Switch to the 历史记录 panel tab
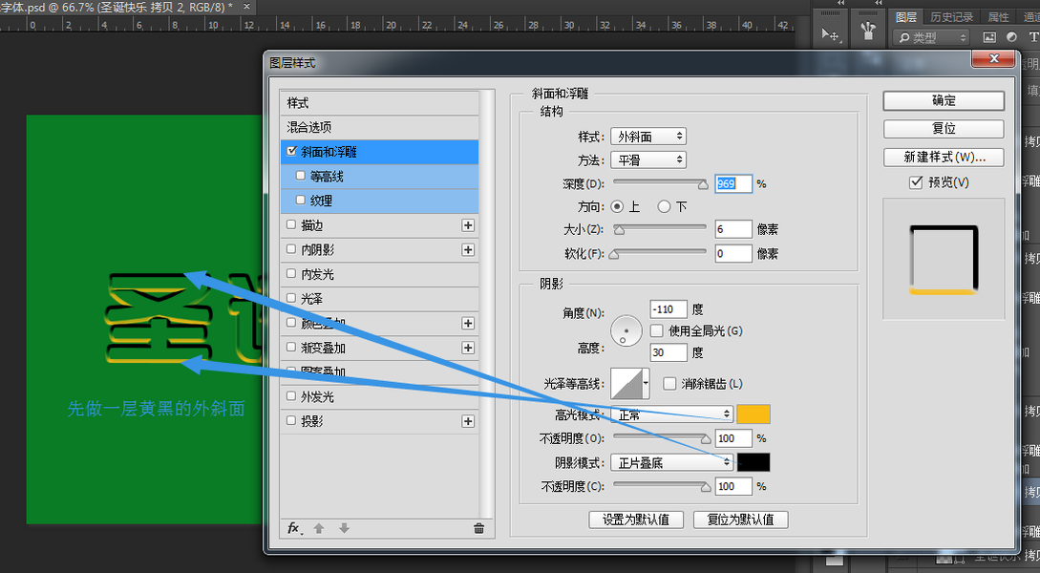The image size is (1040, 573). (952, 16)
